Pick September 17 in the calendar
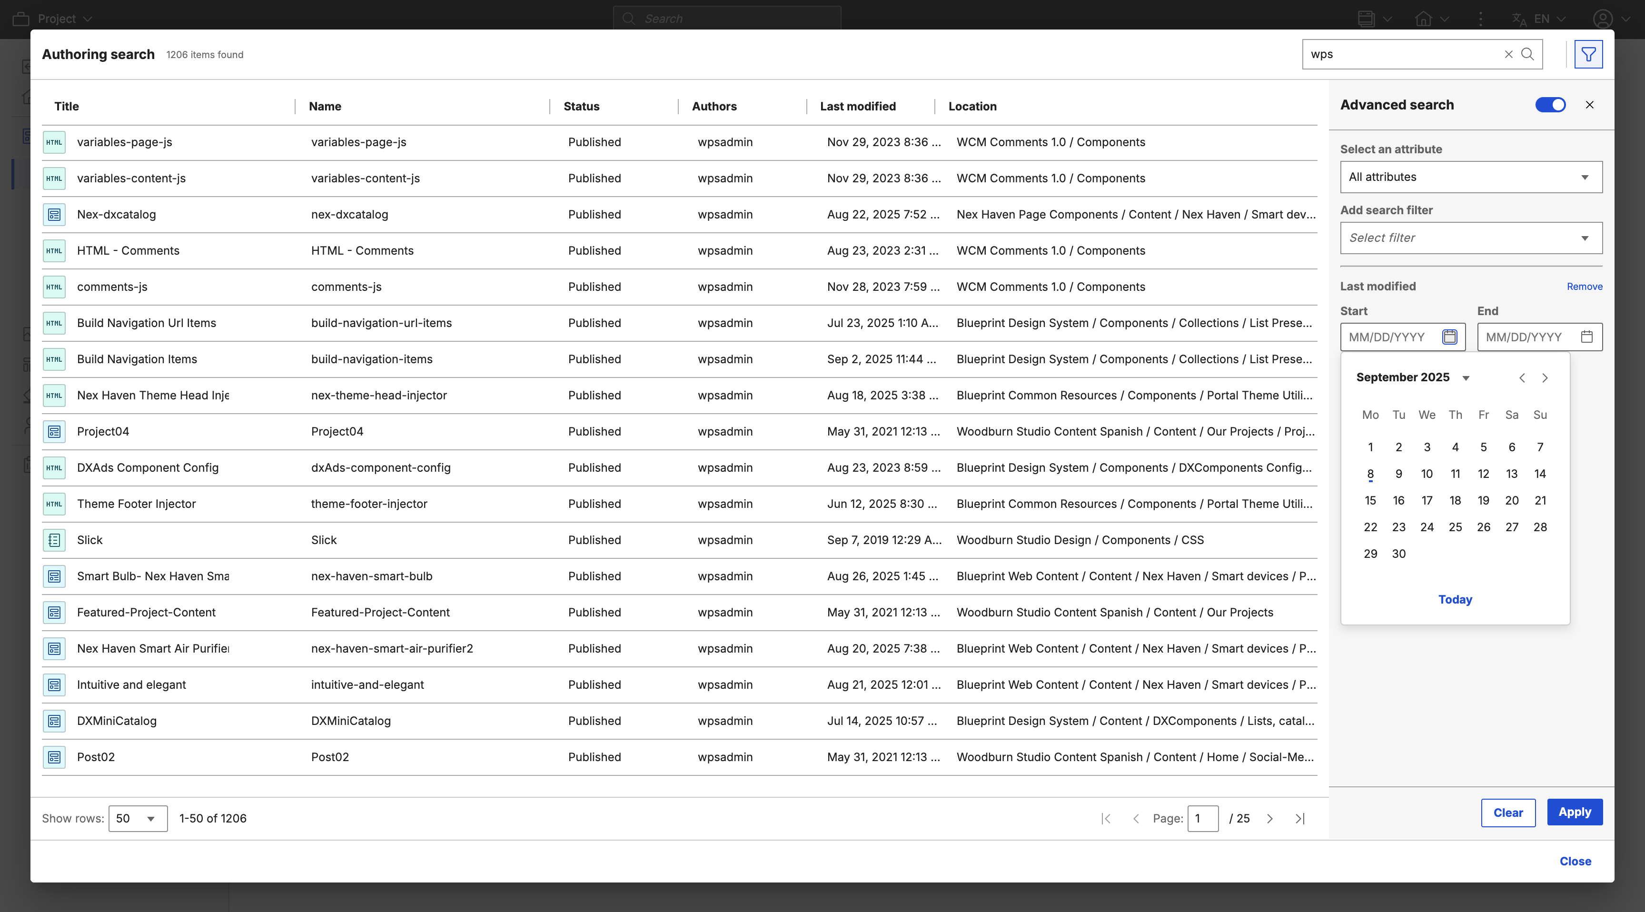The image size is (1645, 912). [1427, 500]
